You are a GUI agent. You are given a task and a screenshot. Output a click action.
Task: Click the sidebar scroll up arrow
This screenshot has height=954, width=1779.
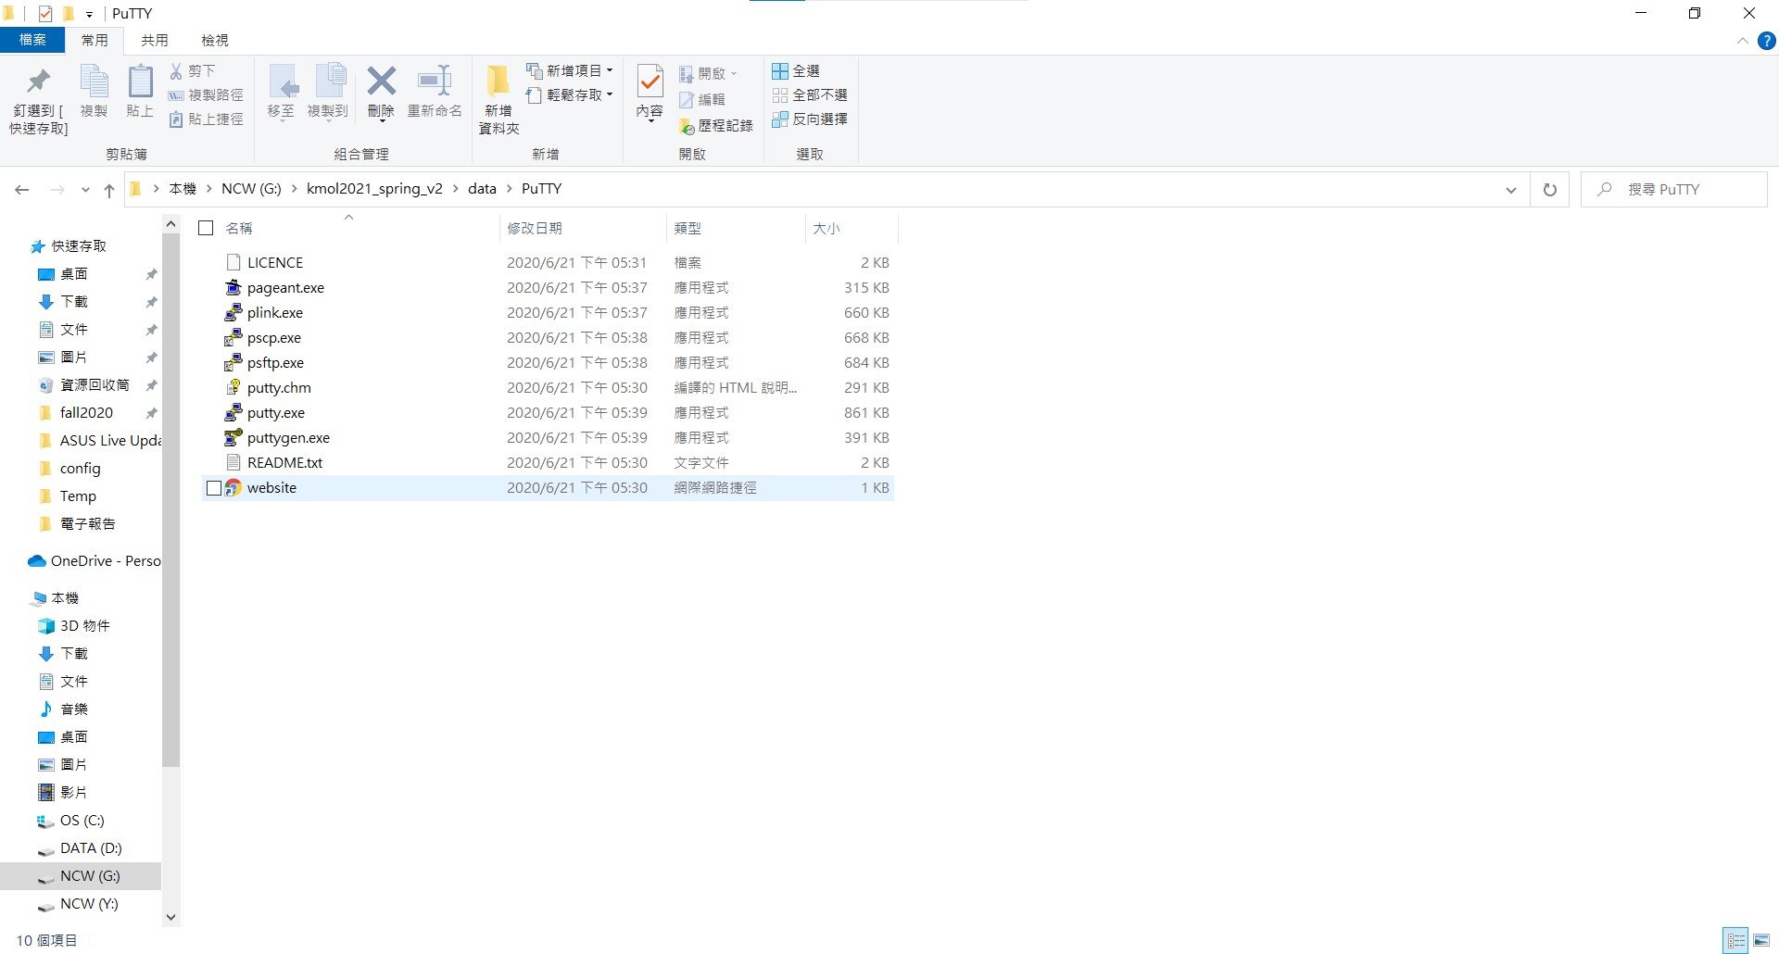[170, 224]
